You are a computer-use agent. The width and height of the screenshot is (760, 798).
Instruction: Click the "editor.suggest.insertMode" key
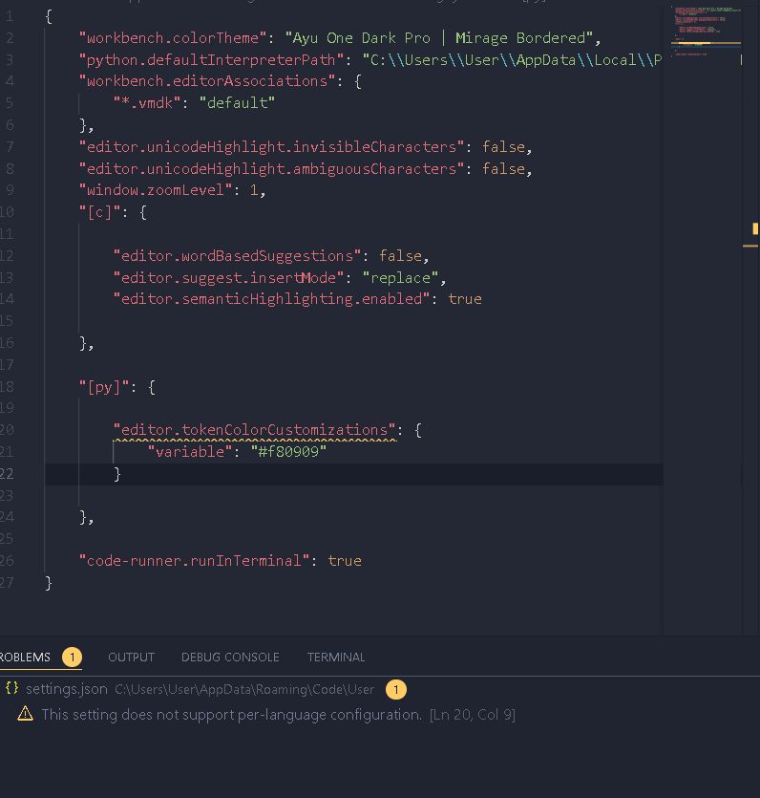(228, 278)
